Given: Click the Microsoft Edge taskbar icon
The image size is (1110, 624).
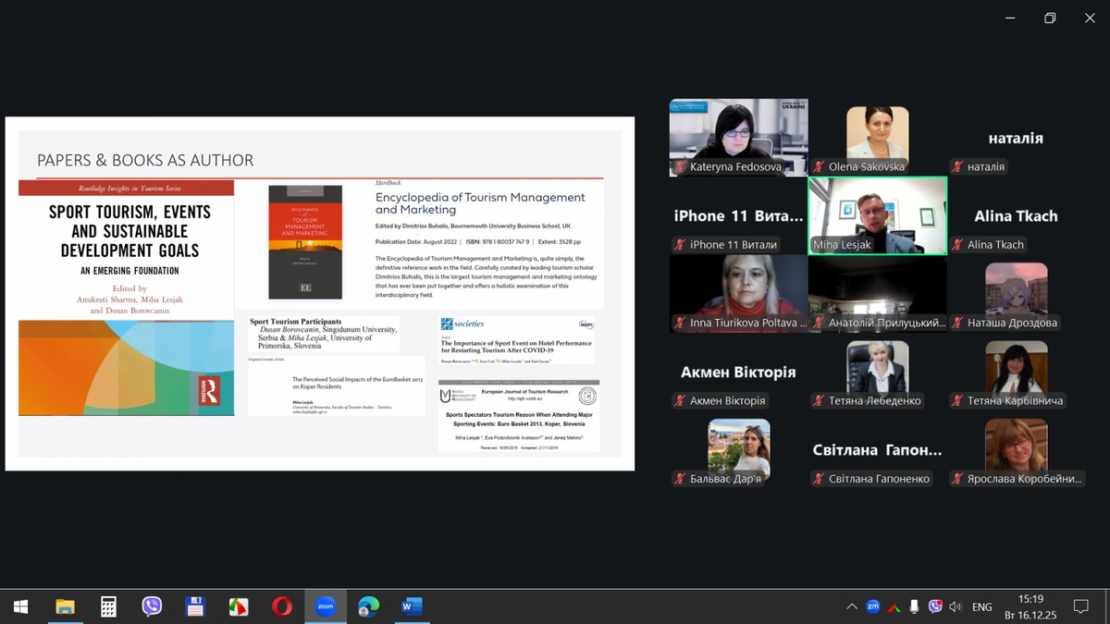Looking at the screenshot, I should pyautogui.click(x=368, y=606).
